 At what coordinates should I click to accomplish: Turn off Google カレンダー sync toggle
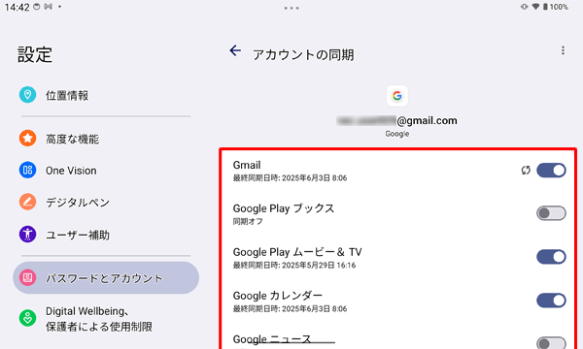coord(551,301)
